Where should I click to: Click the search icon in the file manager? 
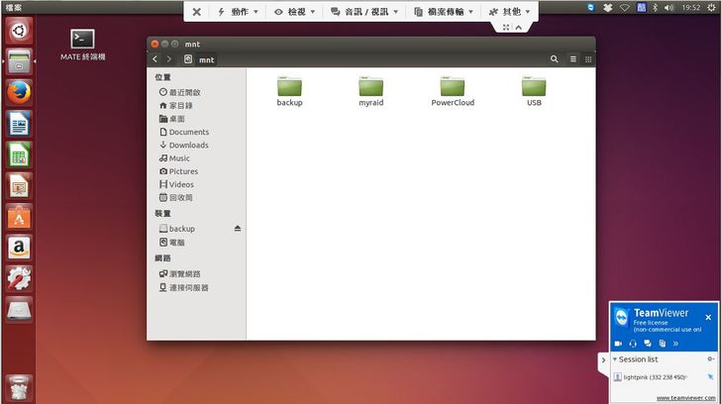pos(555,59)
